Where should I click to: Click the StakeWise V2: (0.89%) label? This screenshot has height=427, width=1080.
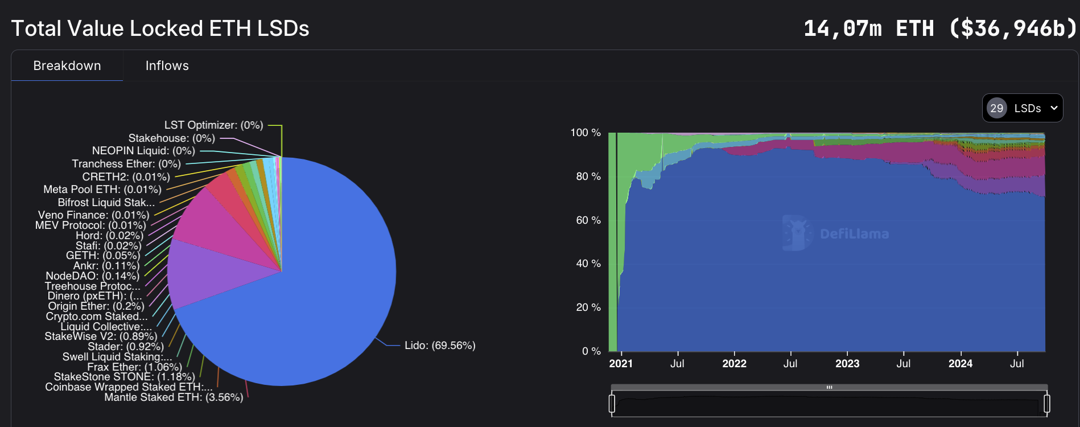coord(101,336)
